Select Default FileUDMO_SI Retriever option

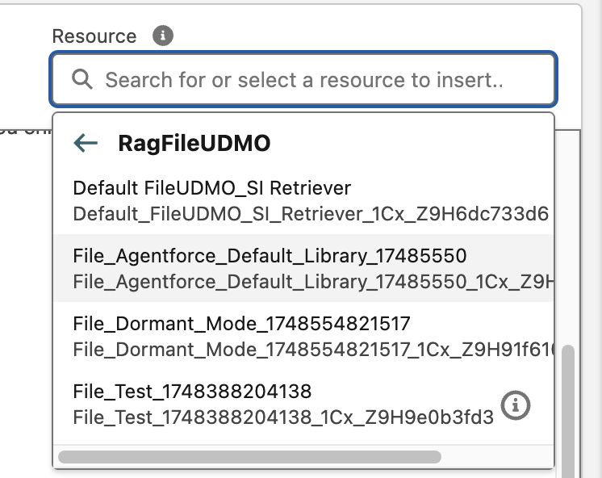[212, 188]
